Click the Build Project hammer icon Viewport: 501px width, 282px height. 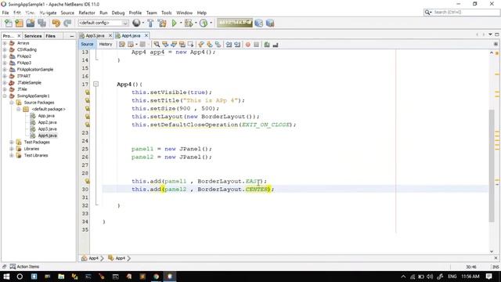[x=150, y=23]
